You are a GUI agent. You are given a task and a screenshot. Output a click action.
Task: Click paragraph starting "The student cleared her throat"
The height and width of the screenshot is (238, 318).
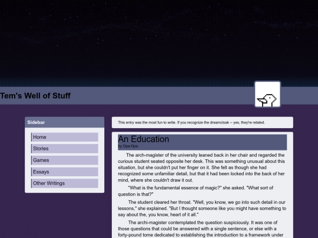(x=202, y=209)
